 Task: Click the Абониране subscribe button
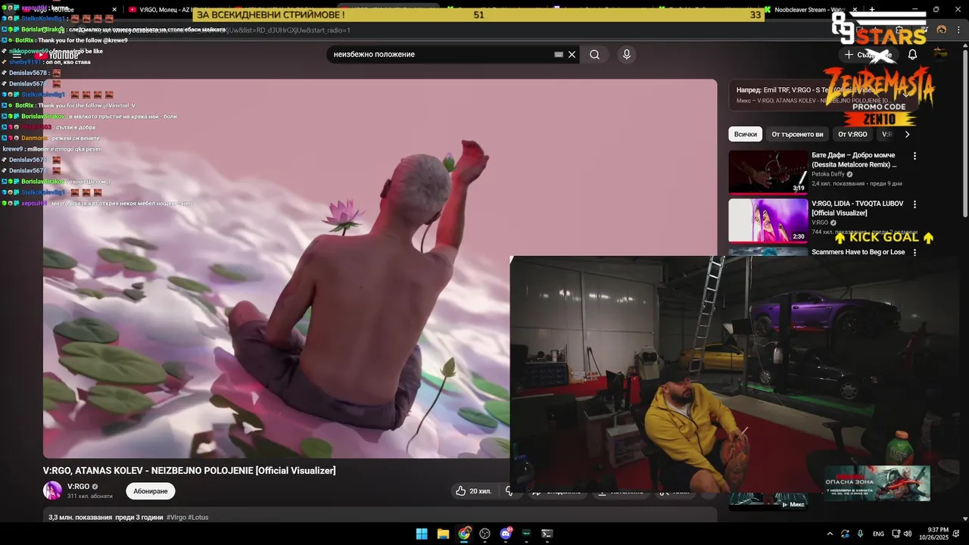click(x=150, y=491)
